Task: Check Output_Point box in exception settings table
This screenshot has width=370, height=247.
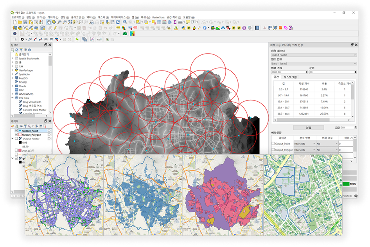Action: (x=273, y=144)
